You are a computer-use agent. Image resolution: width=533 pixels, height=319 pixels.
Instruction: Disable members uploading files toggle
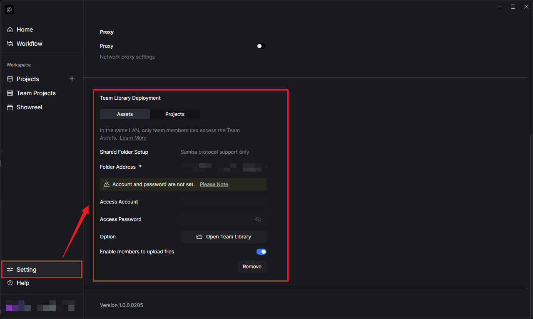261,252
